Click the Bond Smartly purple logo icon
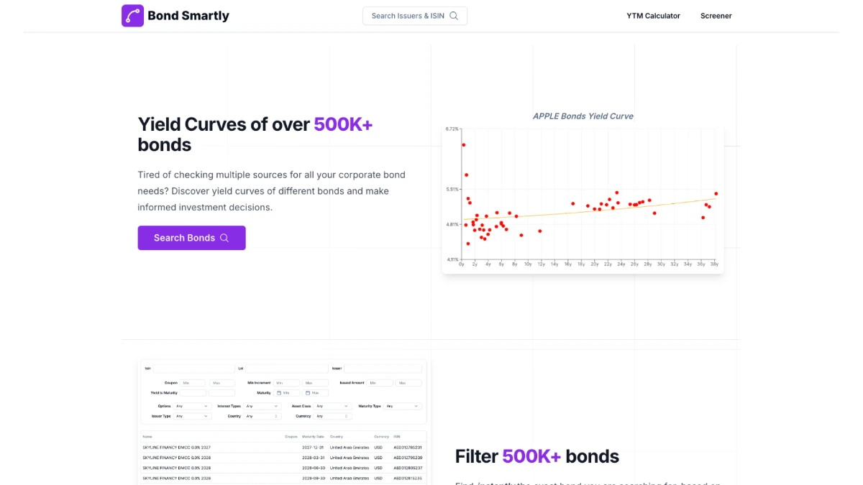This screenshot has width=863, height=485. click(x=132, y=16)
